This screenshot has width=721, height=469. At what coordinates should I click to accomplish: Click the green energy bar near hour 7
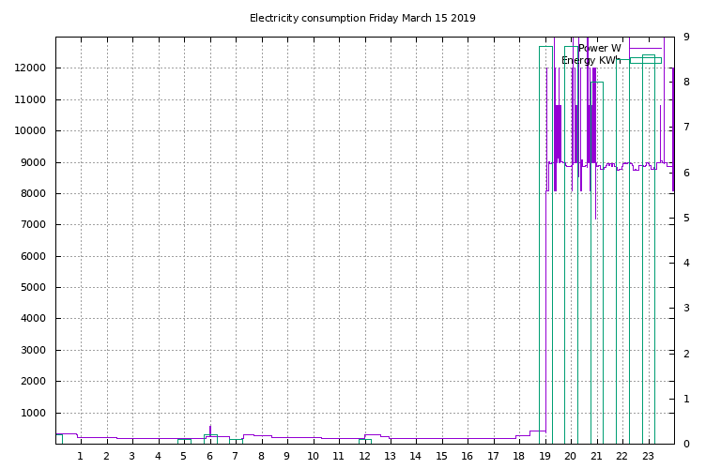coord(236,442)
